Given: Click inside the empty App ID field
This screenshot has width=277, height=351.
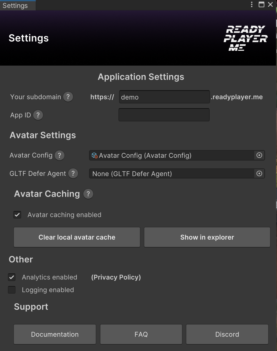Looking at the screenshot, I should click(x=164, y=115).
